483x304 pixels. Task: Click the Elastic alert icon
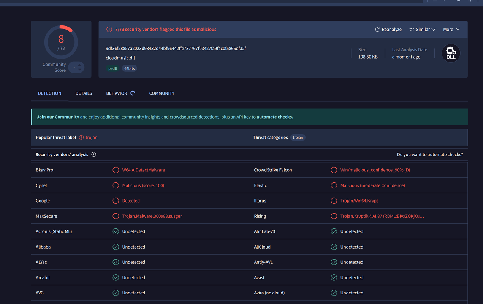click(x=334, y=185)
